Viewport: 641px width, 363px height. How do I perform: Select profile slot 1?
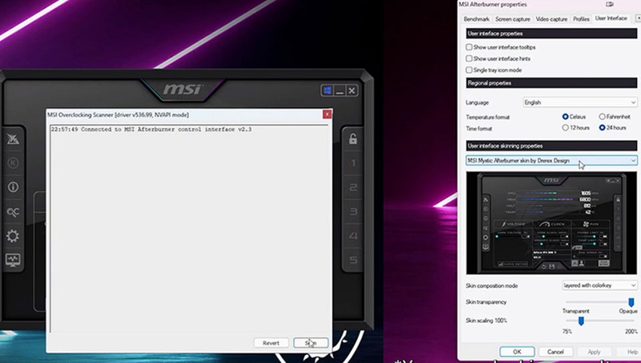point(353,163)
